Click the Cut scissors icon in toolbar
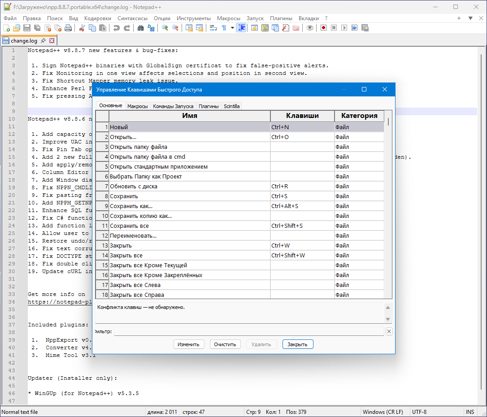 tap(82, 28)
